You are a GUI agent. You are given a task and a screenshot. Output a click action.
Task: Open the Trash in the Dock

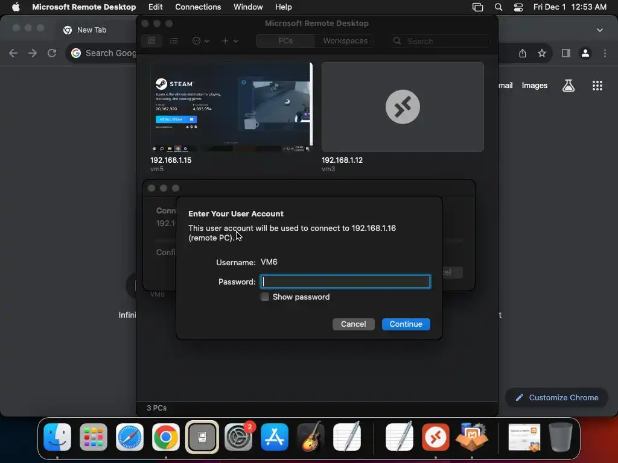click(561, 437)
